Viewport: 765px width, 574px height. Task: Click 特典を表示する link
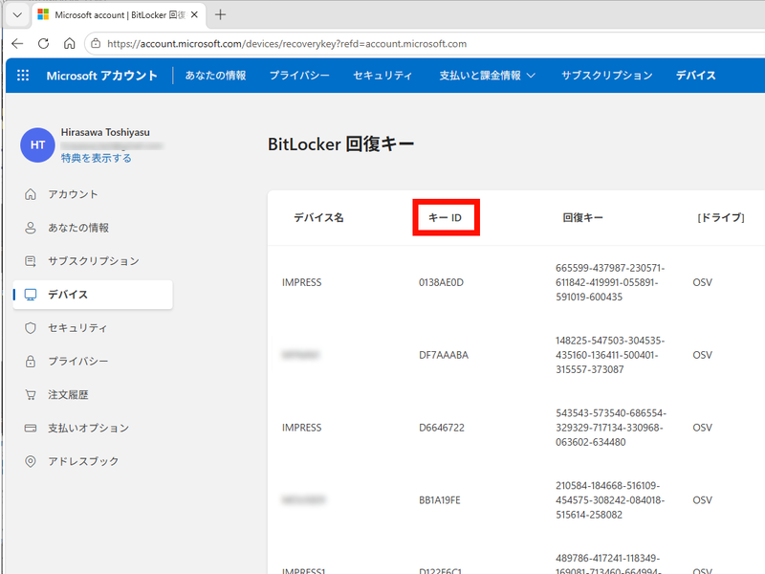(x=97, y=158)
